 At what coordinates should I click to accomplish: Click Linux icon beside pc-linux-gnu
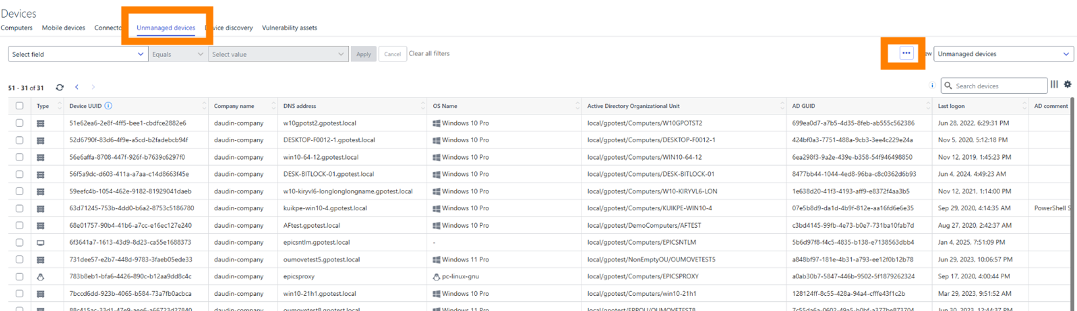click(x=436, y=276)
